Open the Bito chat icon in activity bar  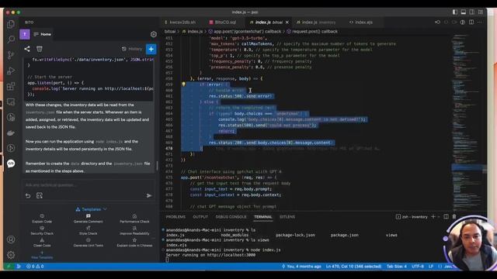click(x=11, y=164)
